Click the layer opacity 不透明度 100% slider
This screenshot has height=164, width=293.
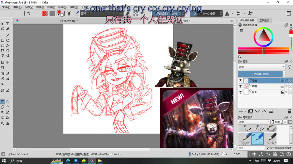tap(260, 74)
